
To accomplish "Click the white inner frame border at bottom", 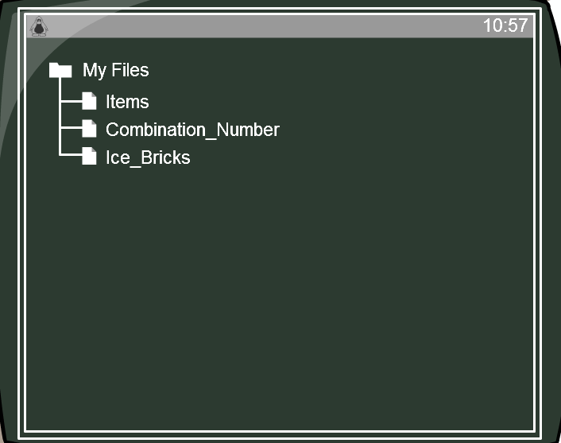I will click(280, 431).
